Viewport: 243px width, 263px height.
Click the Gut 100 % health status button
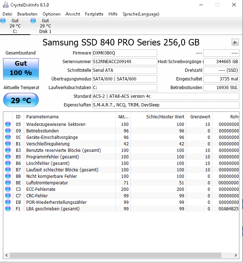pos(21,69)
